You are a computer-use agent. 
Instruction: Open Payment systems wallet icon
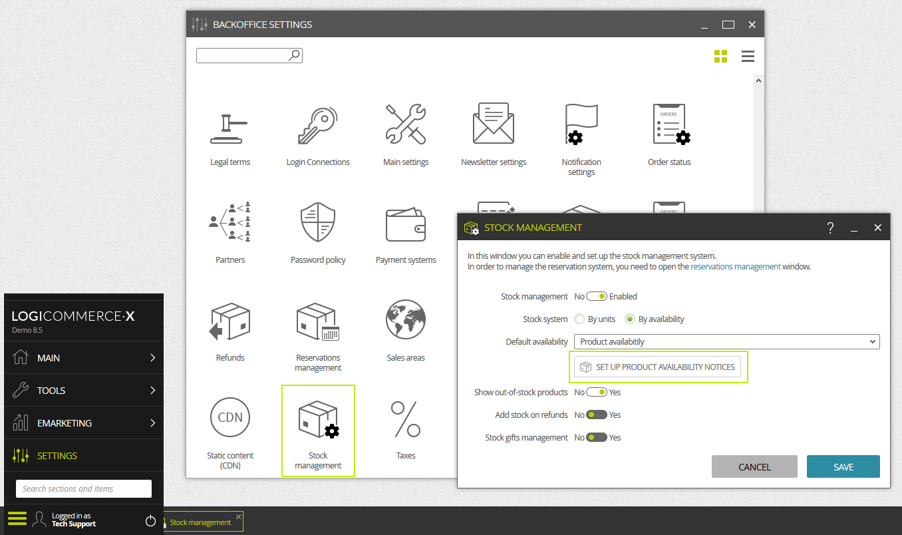(x=406, y=225)
